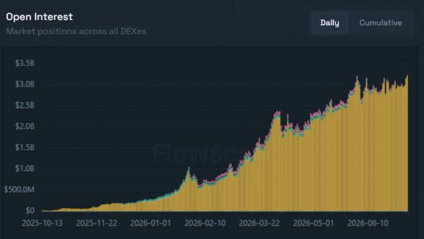Click the 2026-05-01 date label
424x239 pixels.
(x=314, y=223)
